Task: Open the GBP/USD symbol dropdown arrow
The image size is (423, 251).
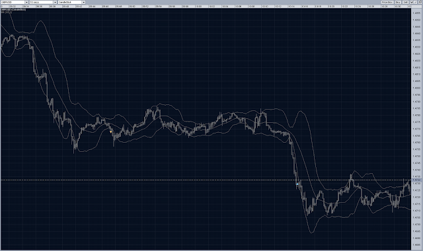Action: pyautogui.click(x=26, y=2)
